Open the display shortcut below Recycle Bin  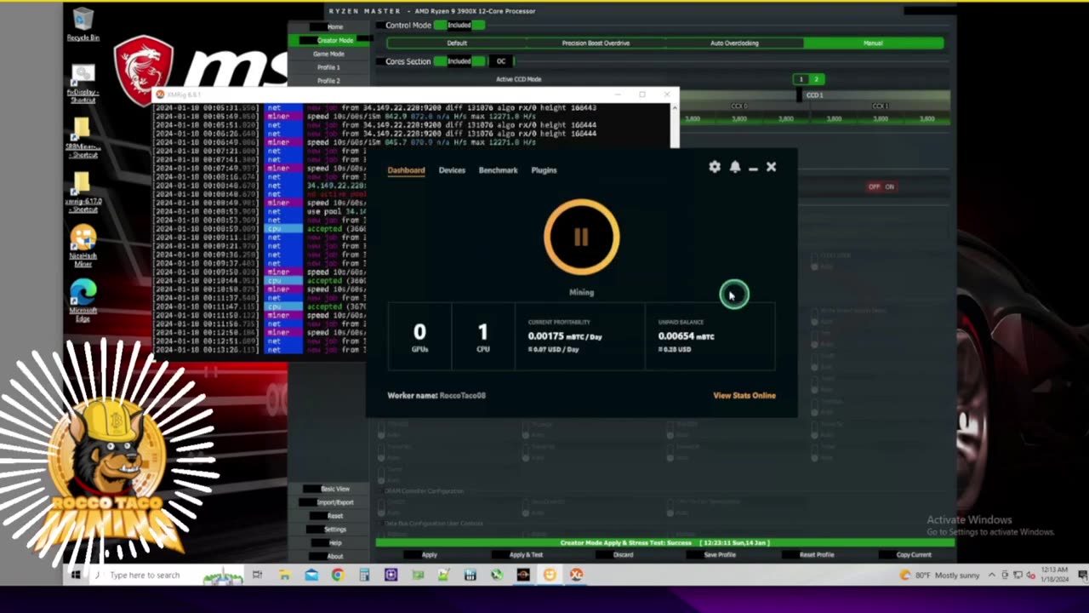coord(83,83)
